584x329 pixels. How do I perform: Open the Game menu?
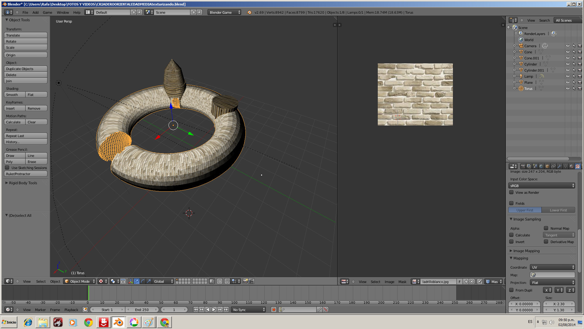point(47,12)
